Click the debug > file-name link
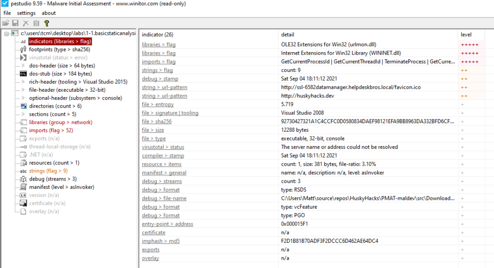This screenshot has width=494, height=268. 164,198
